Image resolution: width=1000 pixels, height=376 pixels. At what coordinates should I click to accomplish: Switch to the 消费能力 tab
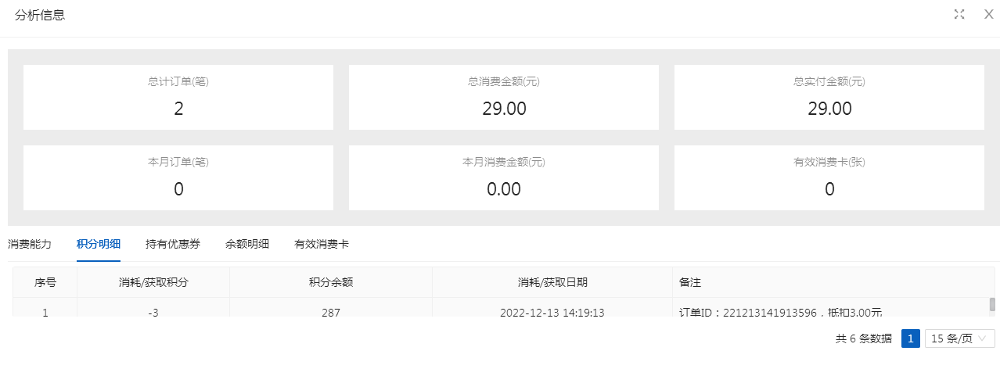30,244
